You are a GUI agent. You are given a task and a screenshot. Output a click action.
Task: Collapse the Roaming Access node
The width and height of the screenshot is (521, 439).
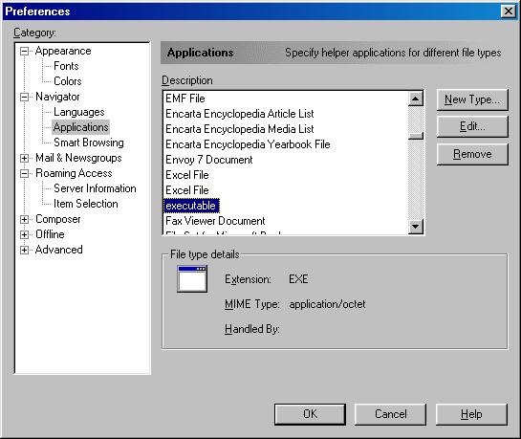coord(24,173)
